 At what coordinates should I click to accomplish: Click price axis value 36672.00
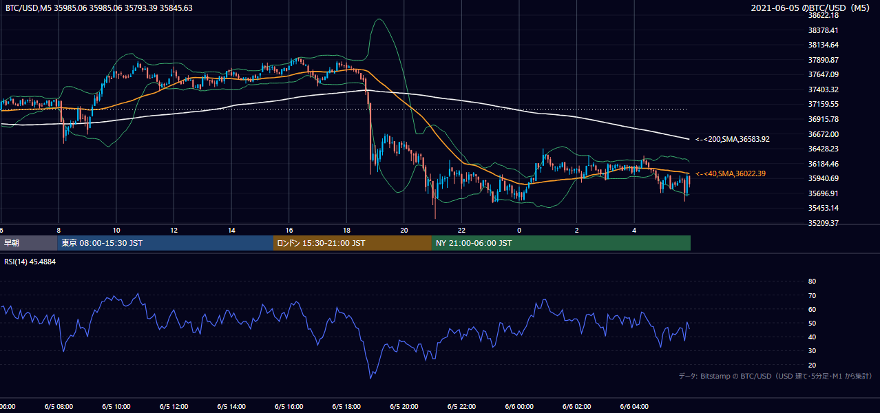(823, 134)
